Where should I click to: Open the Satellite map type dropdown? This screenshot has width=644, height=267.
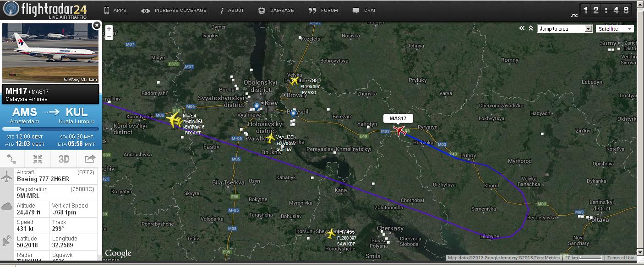point(615,29)
